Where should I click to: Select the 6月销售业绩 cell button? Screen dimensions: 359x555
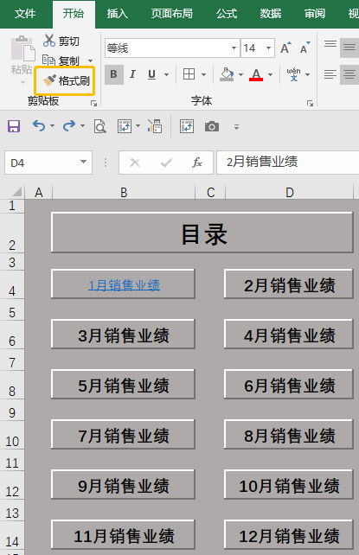tap(289, 385)
